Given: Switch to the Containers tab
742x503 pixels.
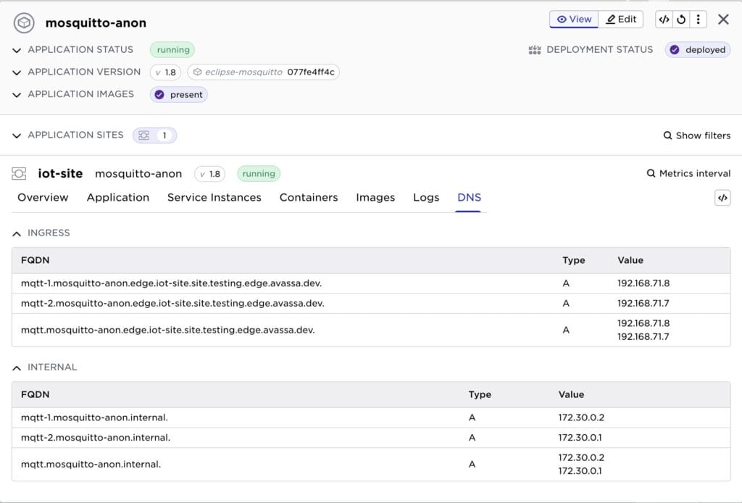Looking at the screenshot, I should (308, 197).
